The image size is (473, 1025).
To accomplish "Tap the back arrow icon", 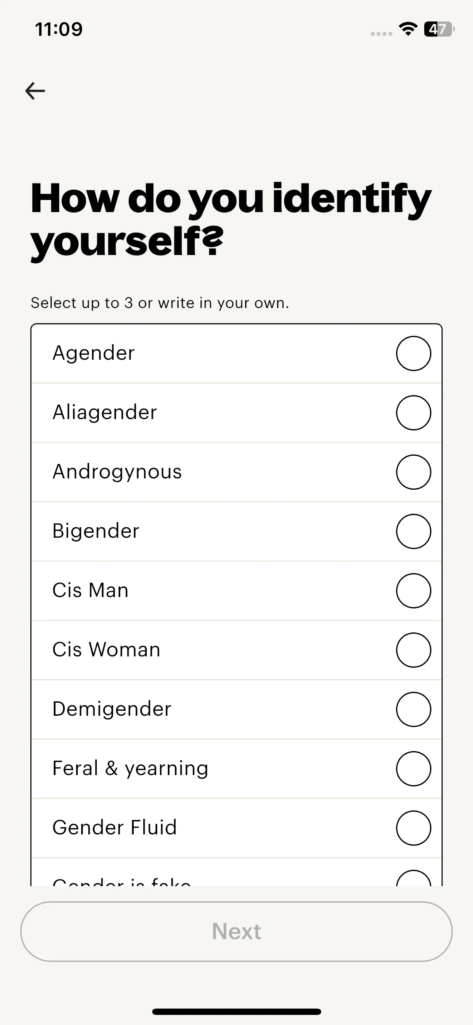I will pyautogui.click(x=35, y=91).
